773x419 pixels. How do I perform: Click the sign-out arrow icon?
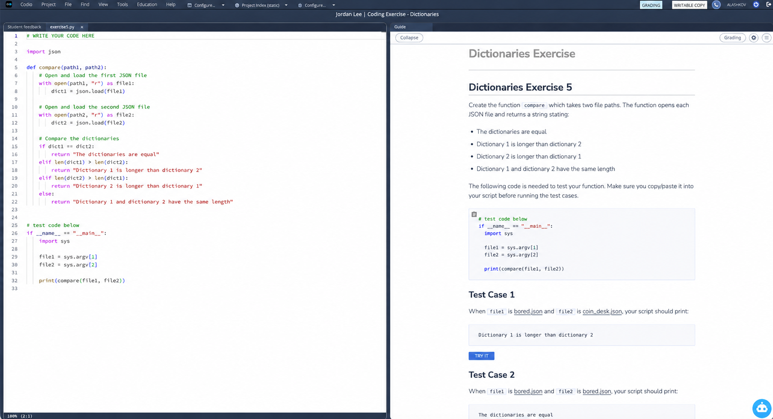(768, 5)
